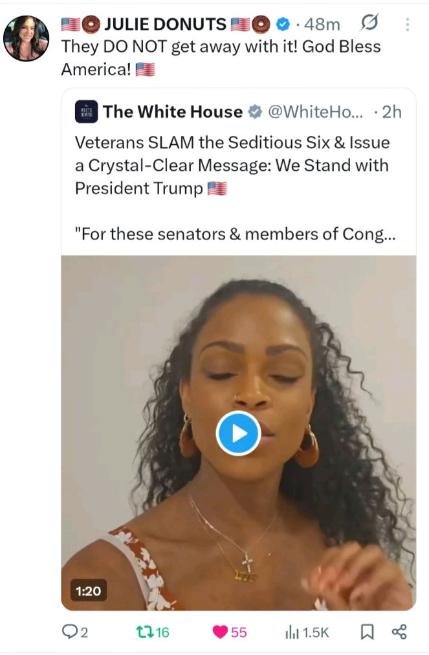The height and width of the screenshot is (655, 429).
Task: Click the Grok slashed-circle icon
Action: 368,25
